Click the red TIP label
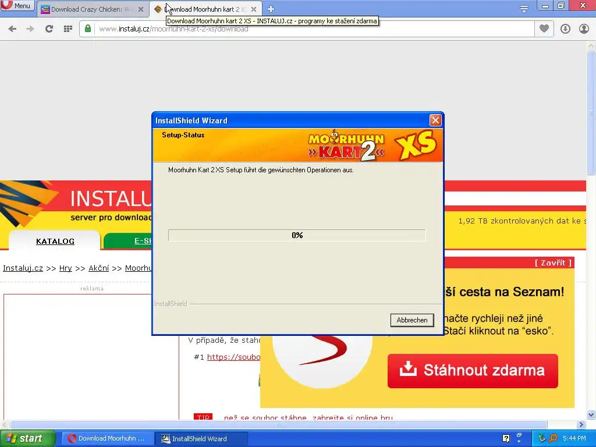 click(x=203, y=417)
